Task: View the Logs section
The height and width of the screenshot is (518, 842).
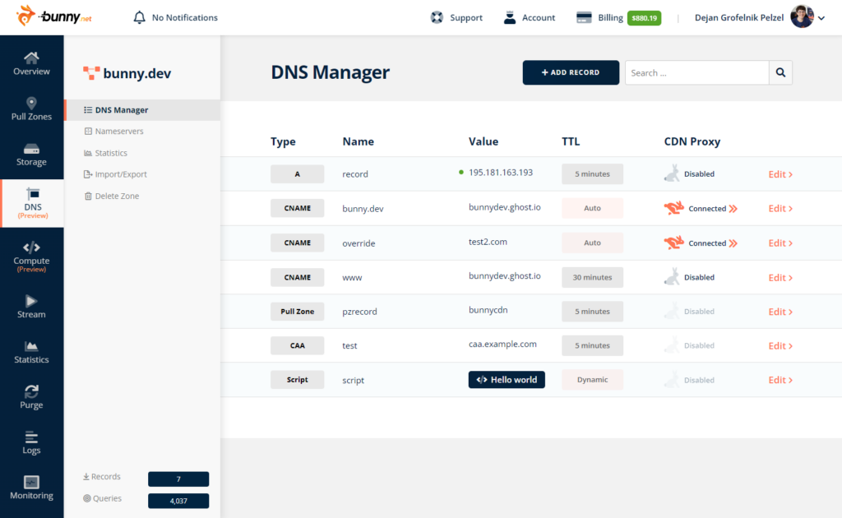Action: 31,443
